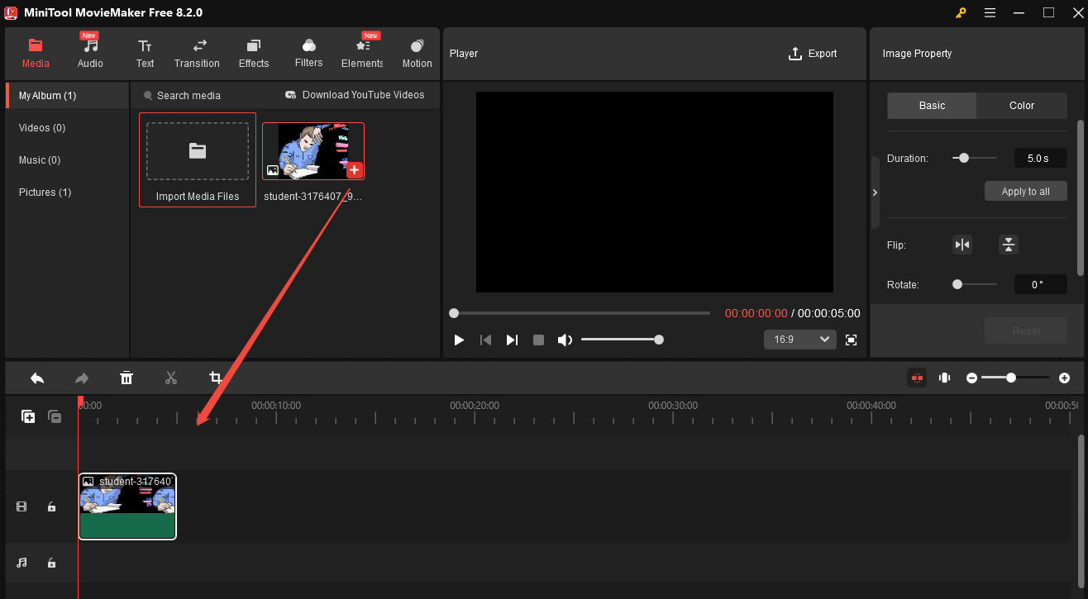Redo the last action
The width and height of the screenshot is (1088, 599).
point(82,378)
